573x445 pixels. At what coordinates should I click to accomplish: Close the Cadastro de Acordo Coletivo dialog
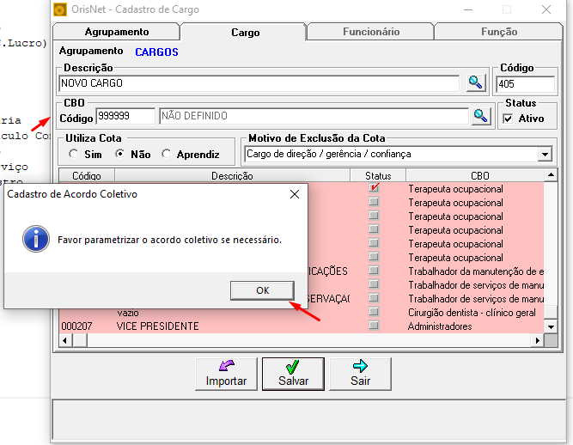pos(295,194)
